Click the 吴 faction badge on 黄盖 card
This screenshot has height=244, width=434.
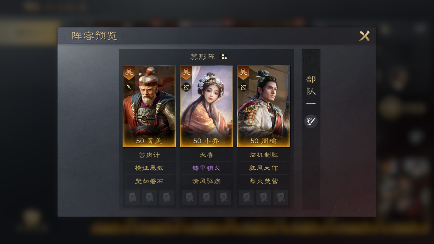pos(129,72)
